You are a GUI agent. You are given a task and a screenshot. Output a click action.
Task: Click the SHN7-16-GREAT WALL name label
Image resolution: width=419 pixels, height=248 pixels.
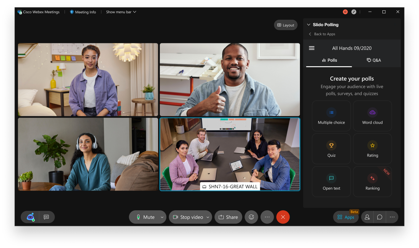[x=230, y=186]
